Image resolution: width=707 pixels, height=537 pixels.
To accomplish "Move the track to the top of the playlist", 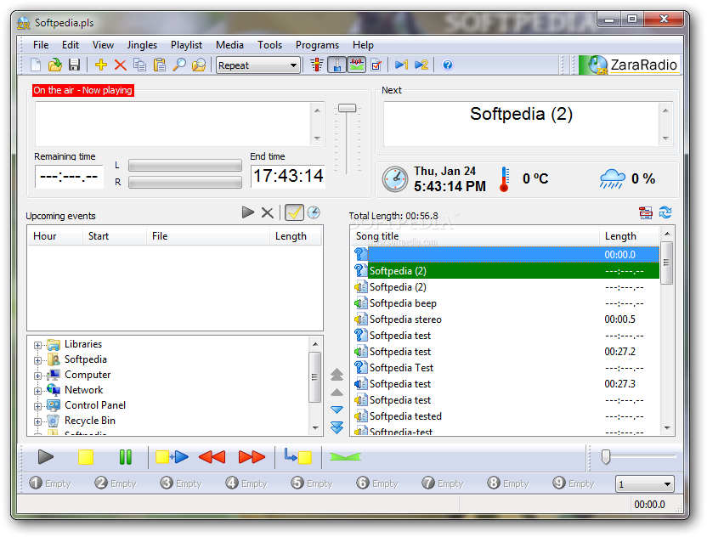I will point(337,375).
